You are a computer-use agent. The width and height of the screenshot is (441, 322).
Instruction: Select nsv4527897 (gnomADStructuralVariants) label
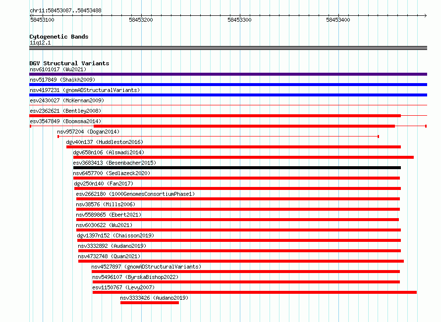click(146, 267)
